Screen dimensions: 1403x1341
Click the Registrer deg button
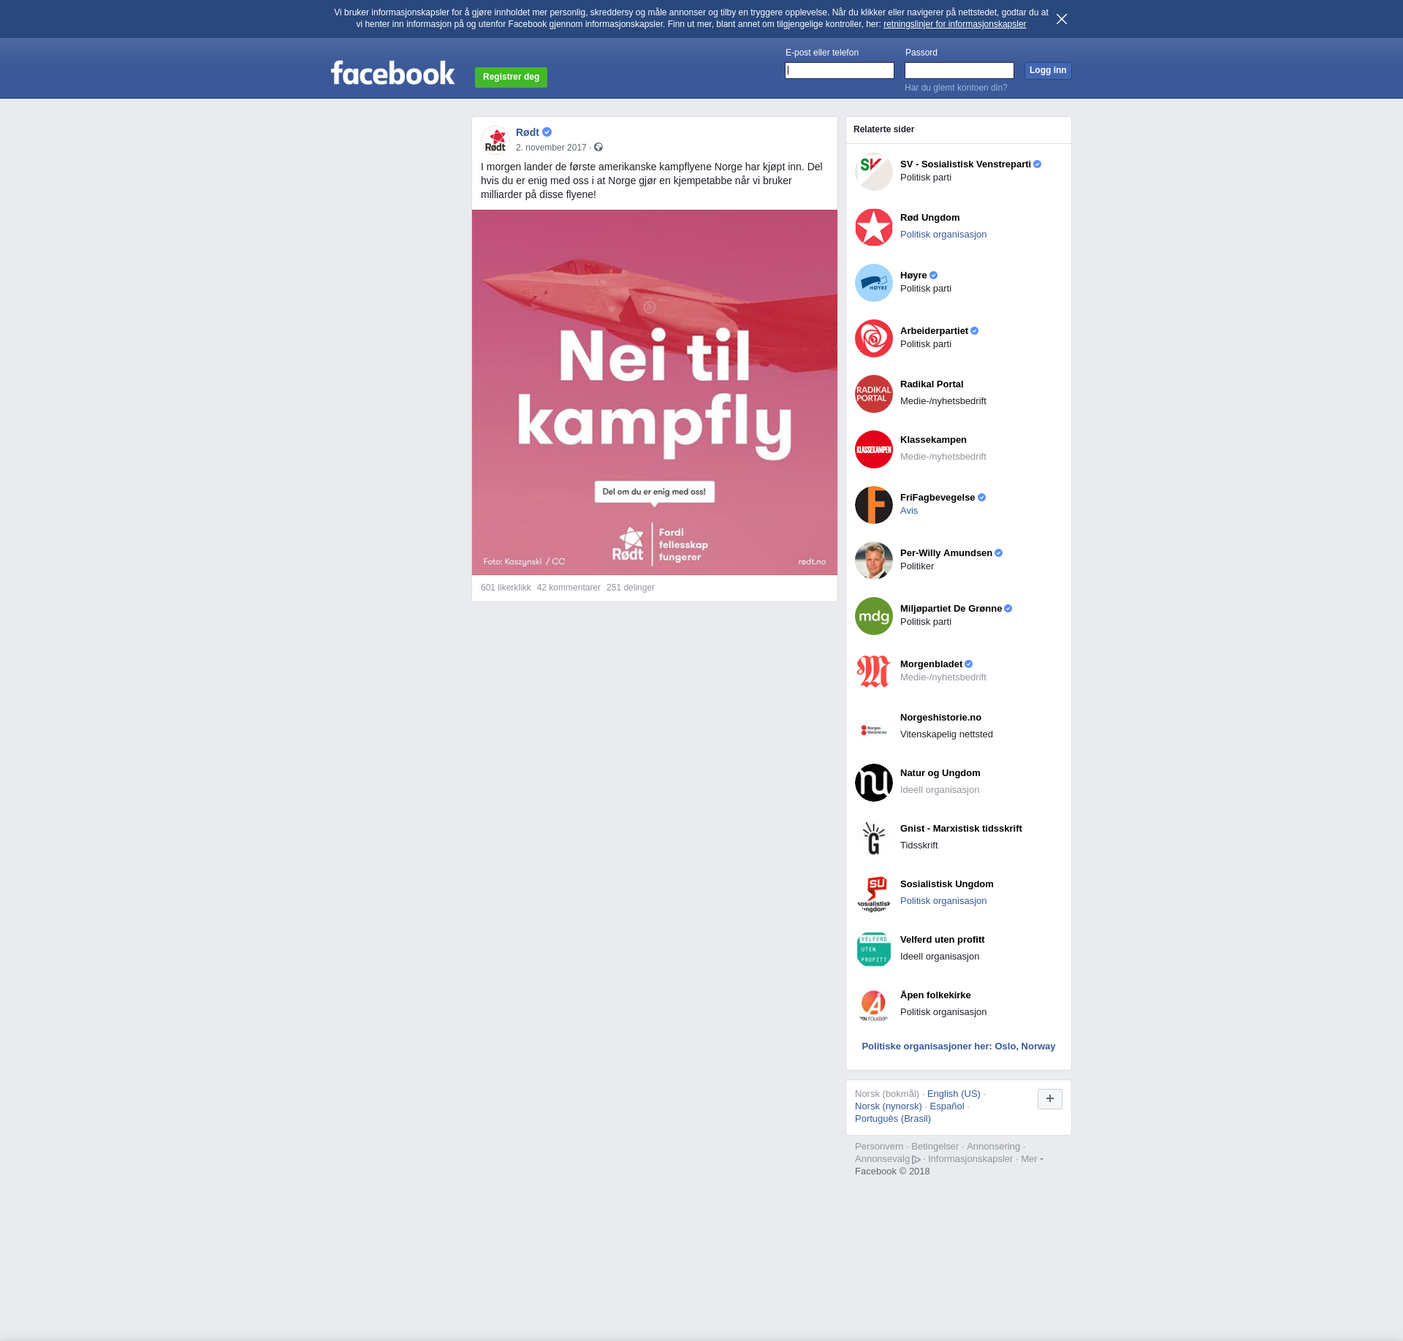coord(511,77)
